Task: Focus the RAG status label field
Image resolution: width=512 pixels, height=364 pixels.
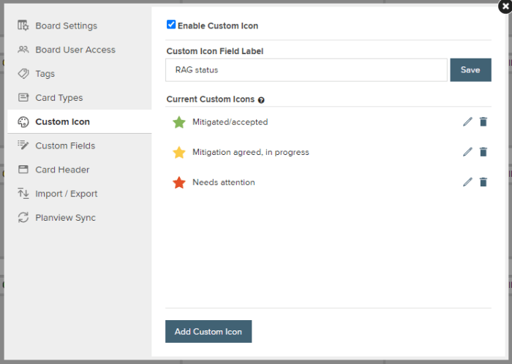Action: pyautogui.click(x=306, y=69)
